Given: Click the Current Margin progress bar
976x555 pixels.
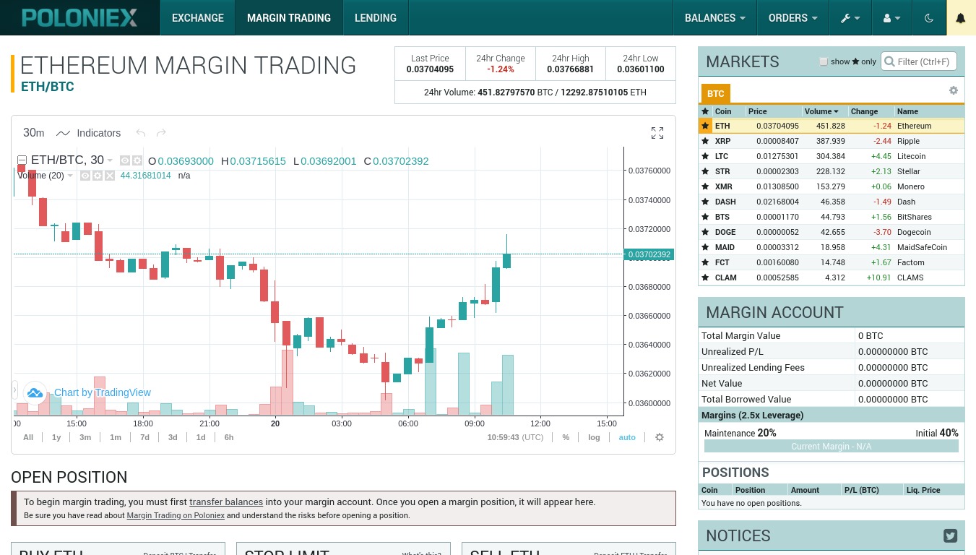Looking at the screenshot, I should tap(831, 446).
